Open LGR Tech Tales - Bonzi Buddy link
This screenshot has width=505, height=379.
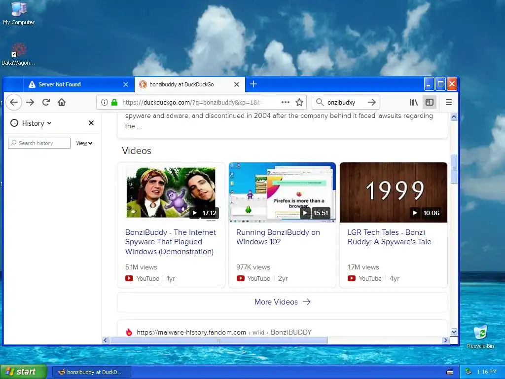(x=390, y=237)
